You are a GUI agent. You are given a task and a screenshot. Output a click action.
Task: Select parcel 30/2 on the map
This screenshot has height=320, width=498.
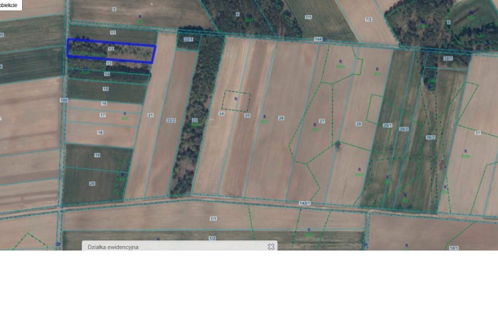tap(430, 137)
